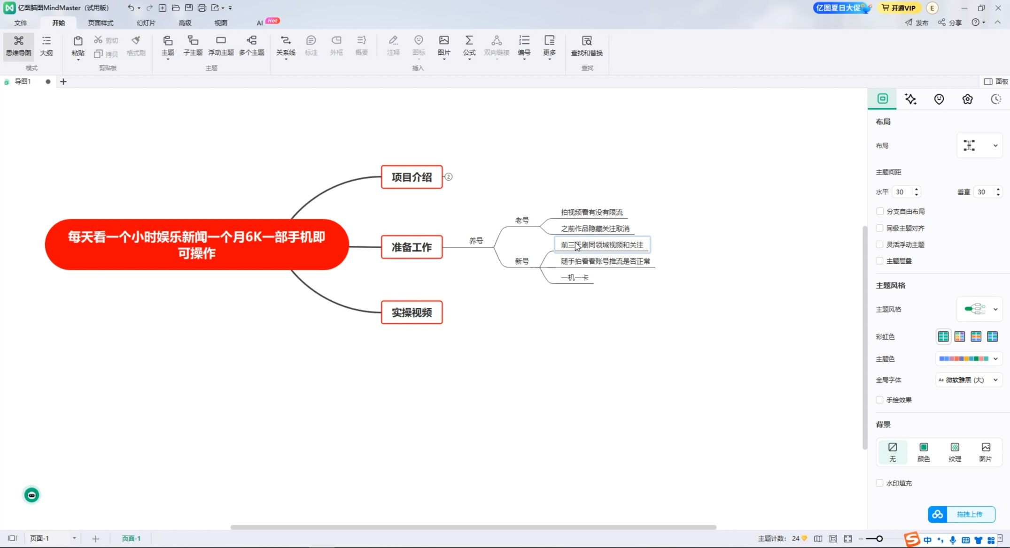Select texture (纹理) background option
Screen dimensions: 1010x548
[x=955, y=452]
